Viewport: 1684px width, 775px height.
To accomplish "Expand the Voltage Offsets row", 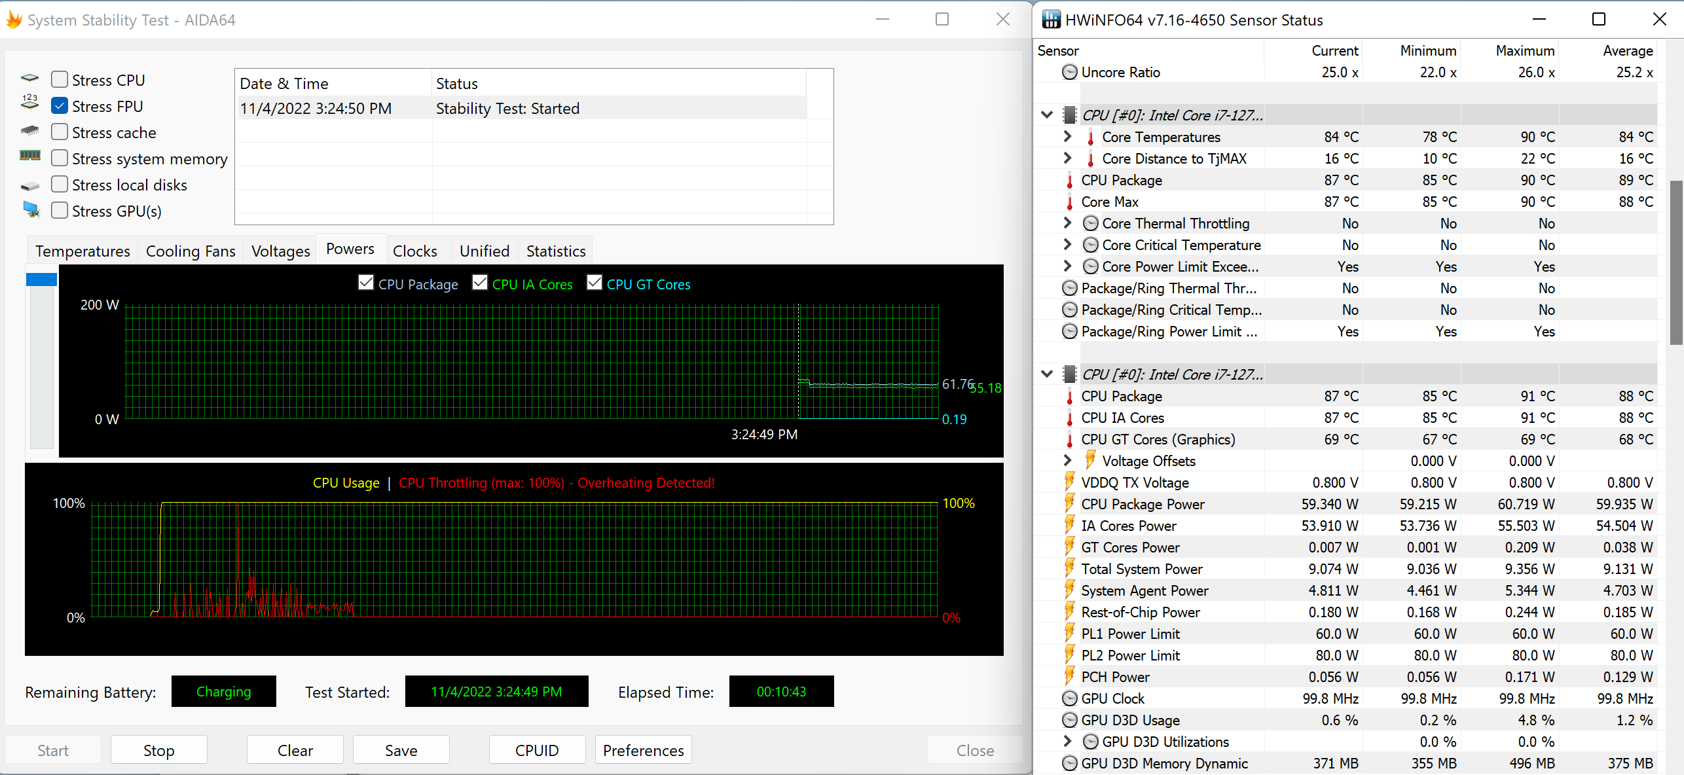I will (1067, 461).
